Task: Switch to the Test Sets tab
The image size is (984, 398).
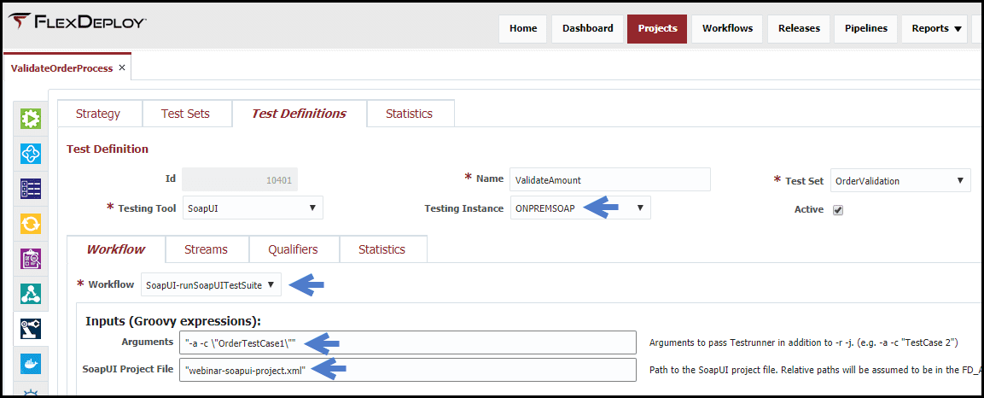Action: [185, 114]
